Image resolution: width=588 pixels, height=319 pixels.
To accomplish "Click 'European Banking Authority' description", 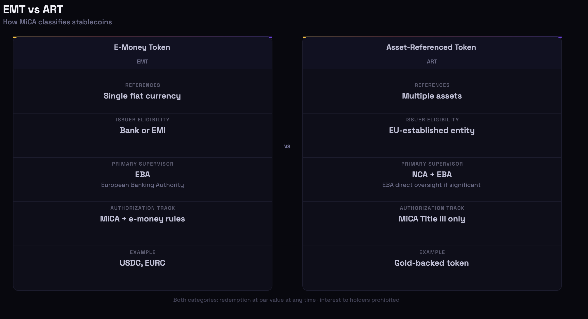I will pyautogui.click(x=142, y=185).
